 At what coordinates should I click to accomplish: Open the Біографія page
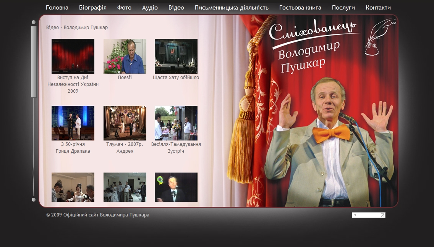[x=92, y=7]
